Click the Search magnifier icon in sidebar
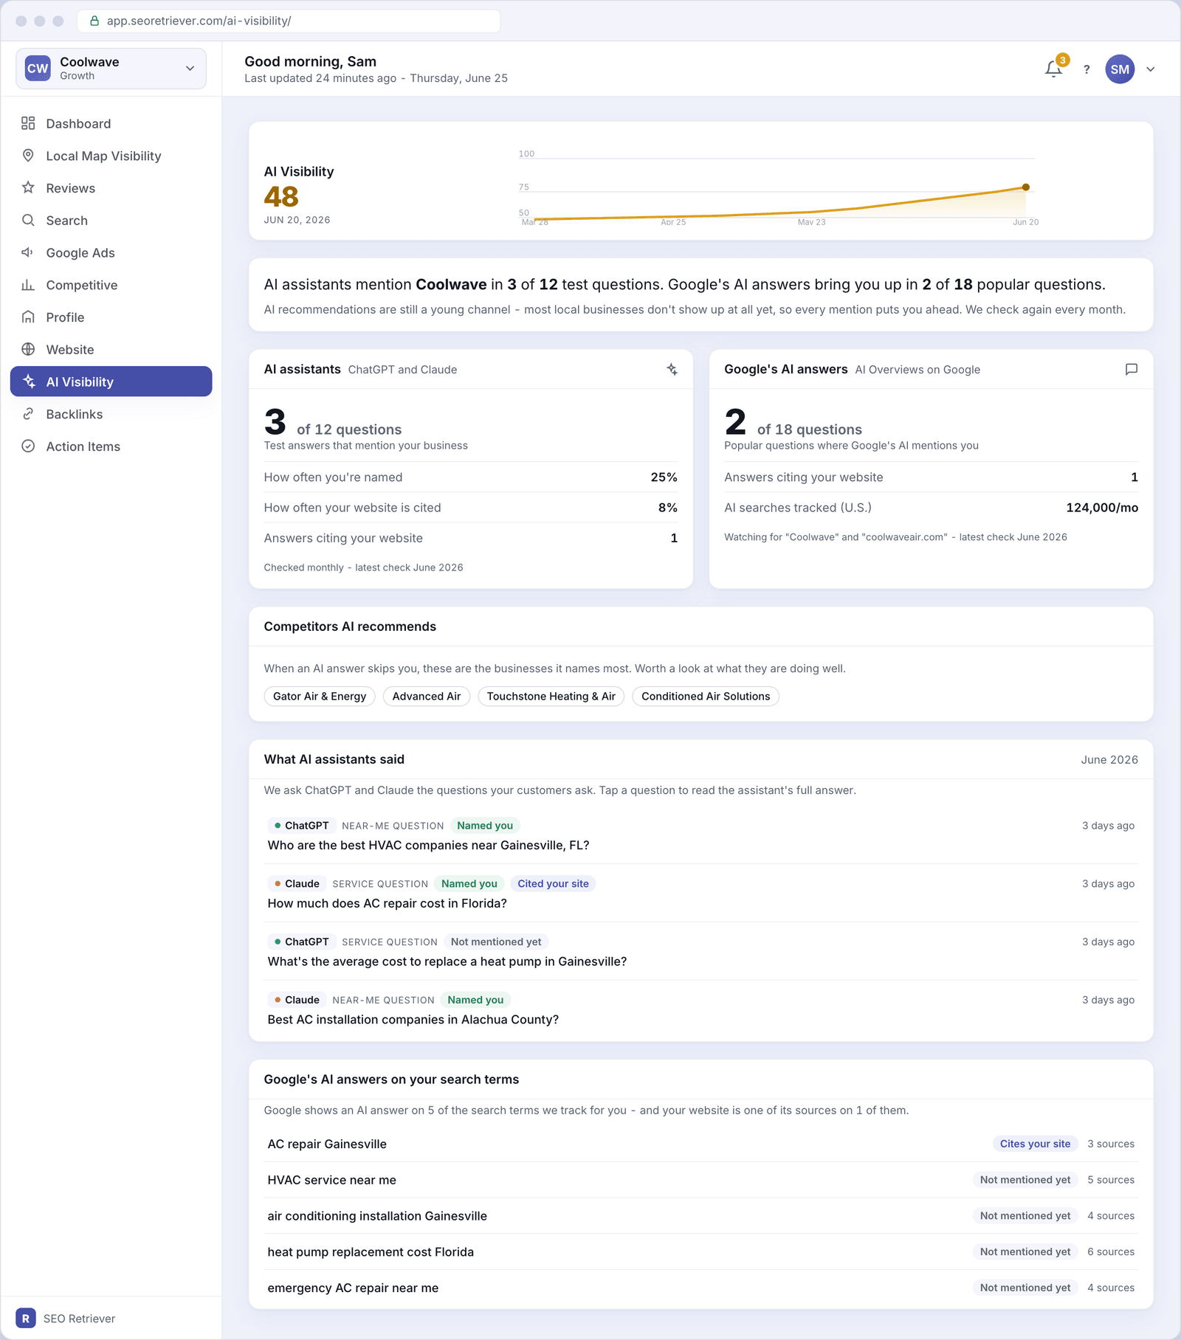 pyautogui.click(x=28, y=220)
